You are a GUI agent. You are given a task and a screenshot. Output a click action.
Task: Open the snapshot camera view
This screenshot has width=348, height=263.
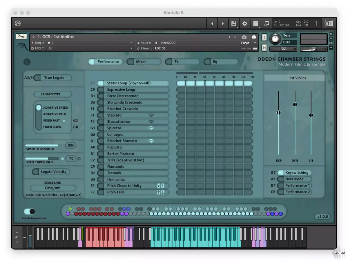point(244,37)
